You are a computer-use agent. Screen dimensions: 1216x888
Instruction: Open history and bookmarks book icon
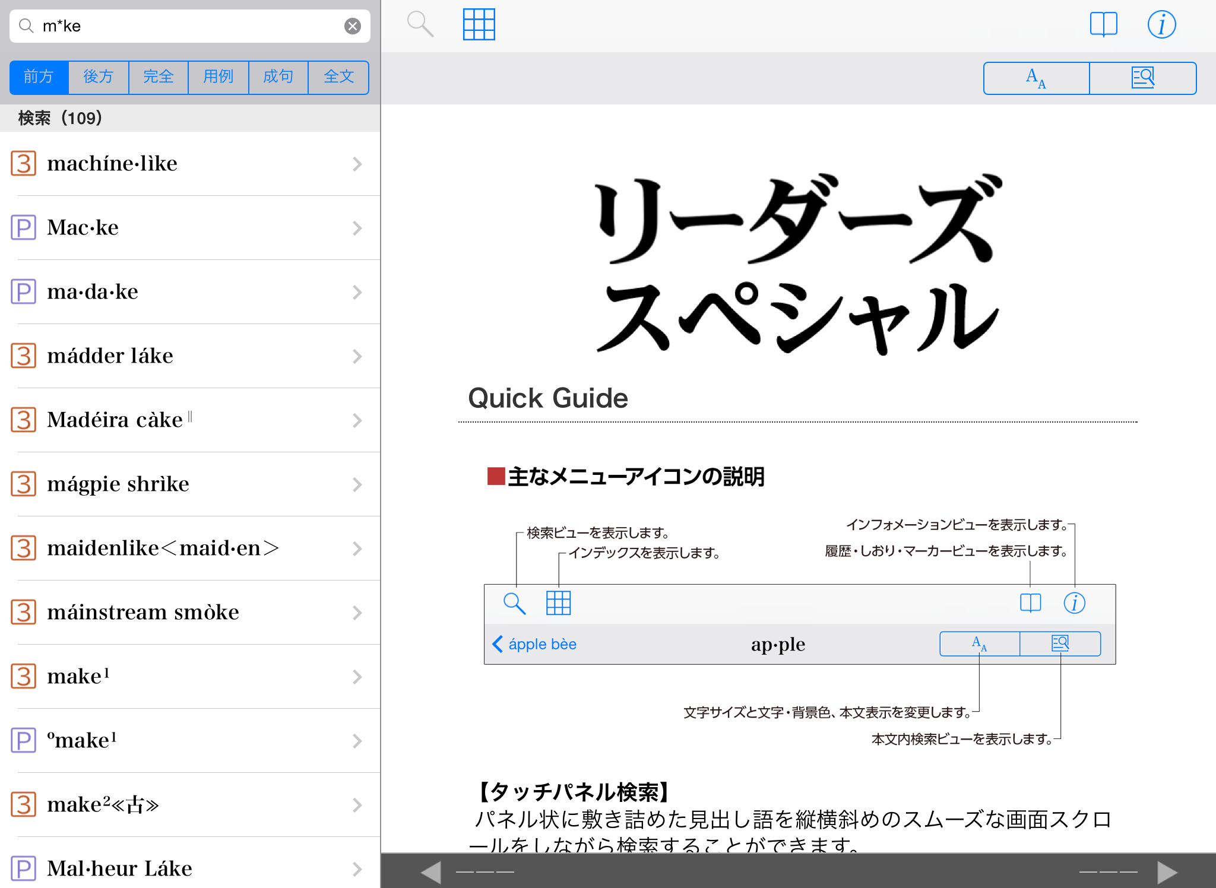click(x=1103, y=25)
